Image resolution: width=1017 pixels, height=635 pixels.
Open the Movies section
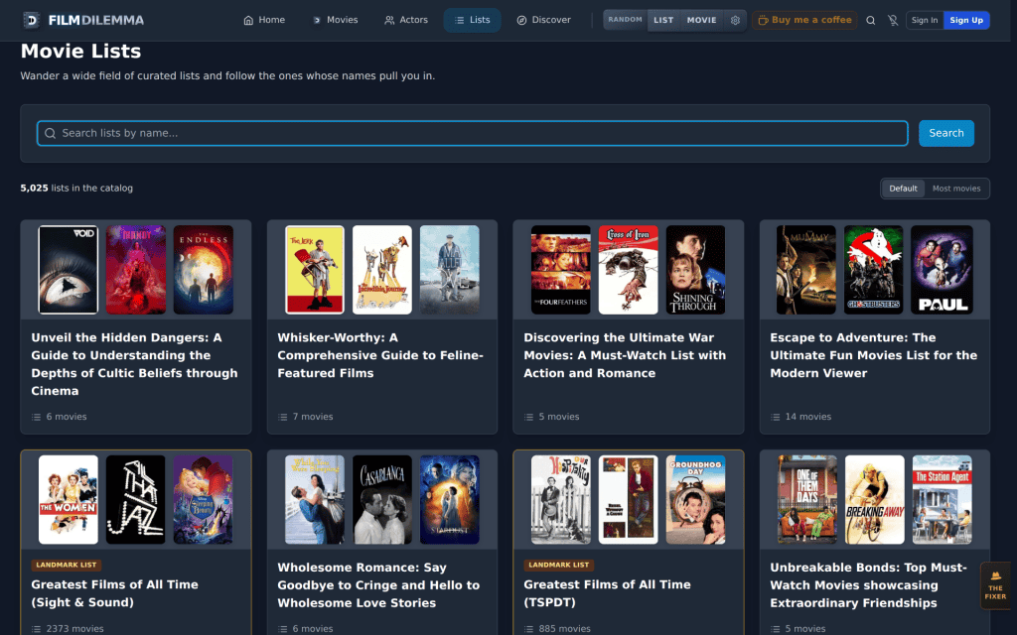(x=335, y=20)
